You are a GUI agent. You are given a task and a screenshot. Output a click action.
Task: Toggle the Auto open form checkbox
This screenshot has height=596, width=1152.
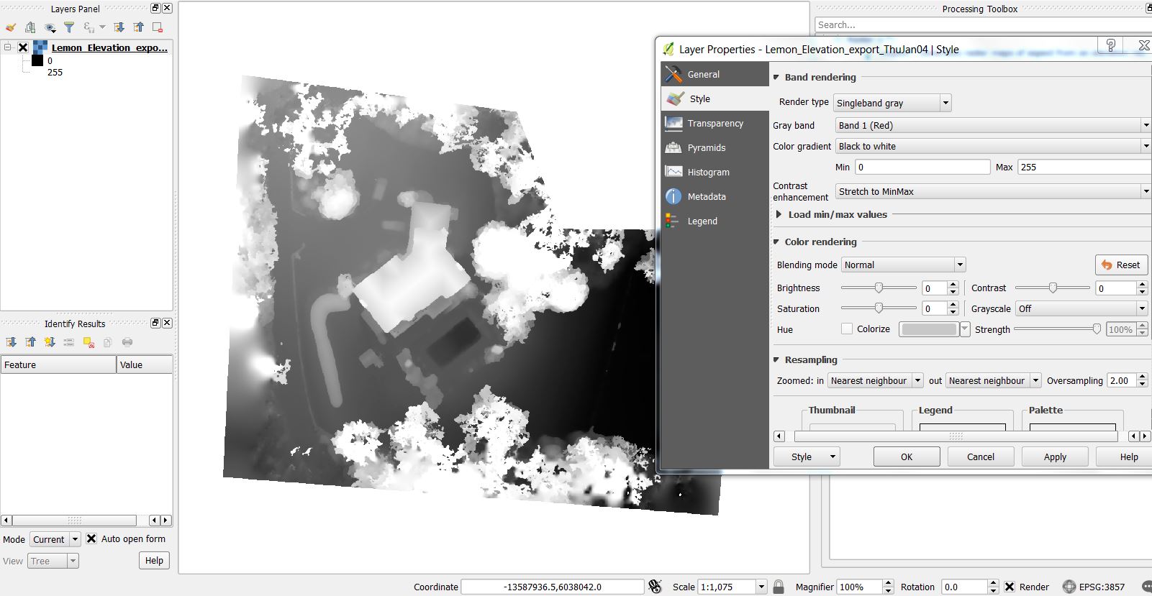pos(91,538)
